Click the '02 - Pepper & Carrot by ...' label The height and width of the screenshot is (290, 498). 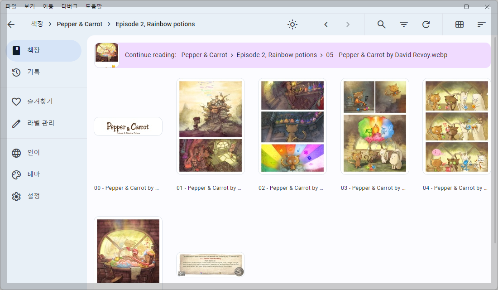(291, 188)
